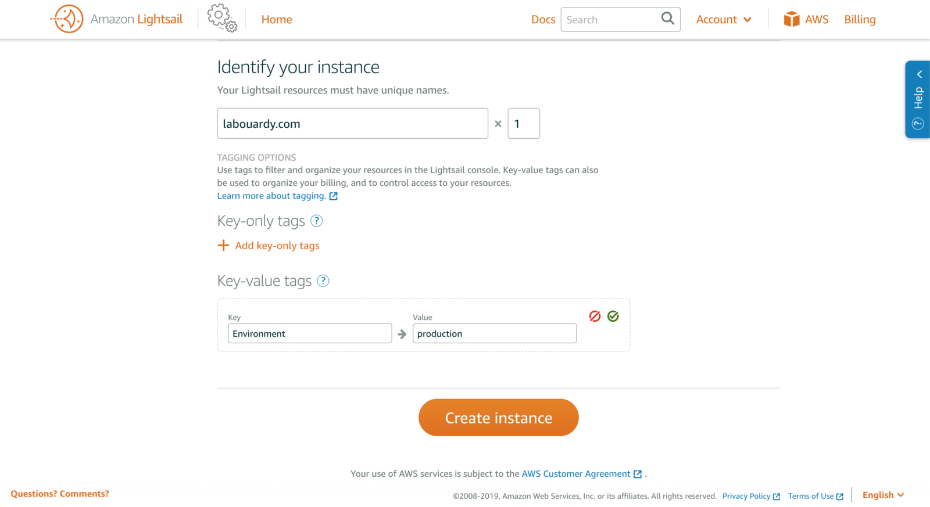Click the search magnifier icon

coord(668,19)
